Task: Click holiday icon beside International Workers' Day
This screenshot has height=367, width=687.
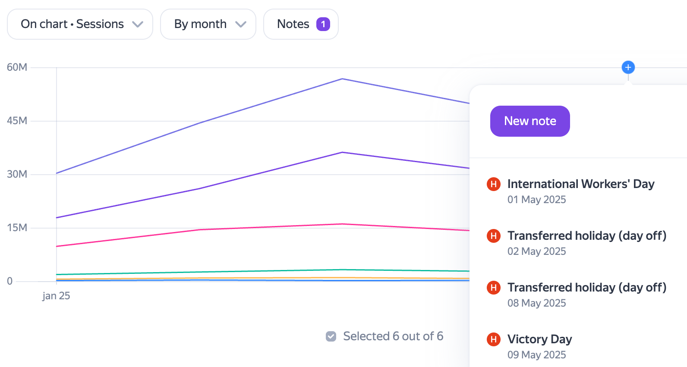Action: pyautogui.click(x=494, y=184)
